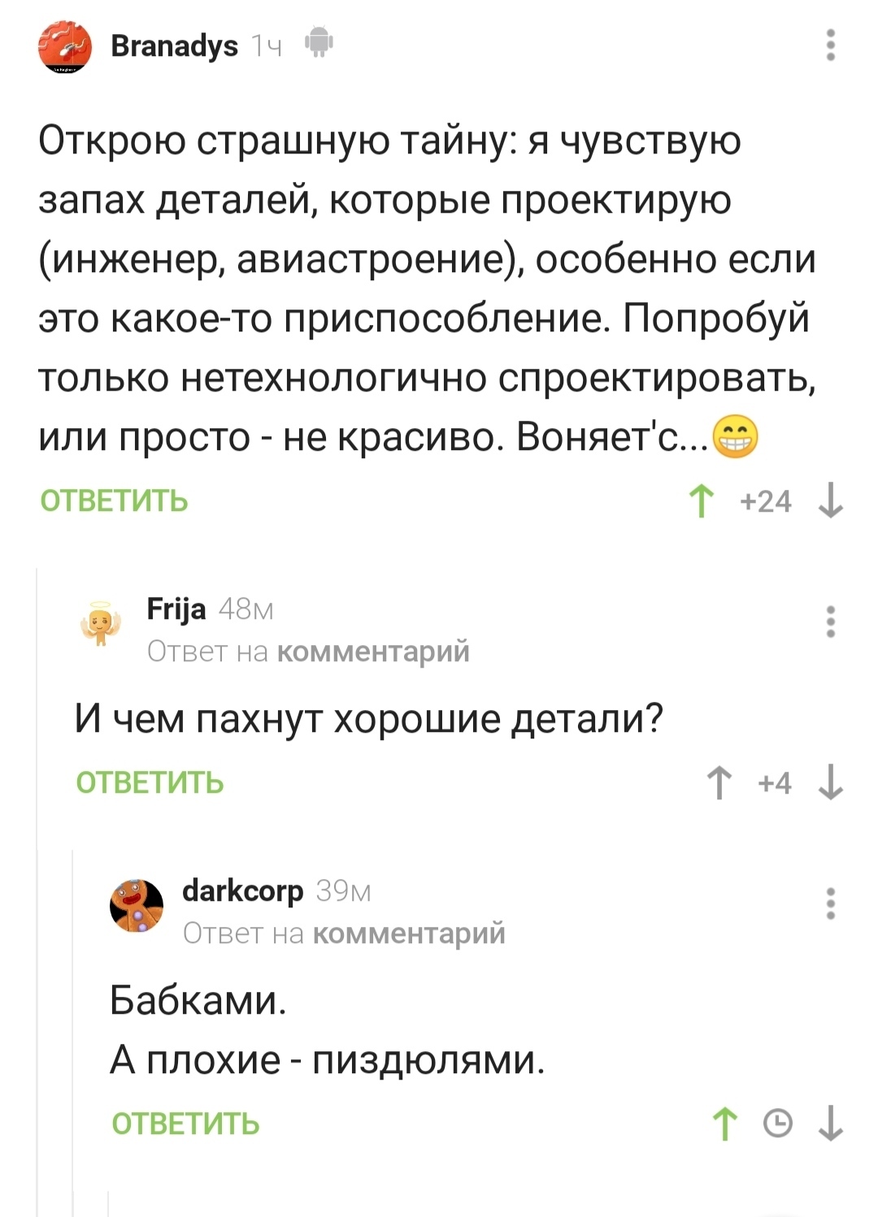Tap the clock icon on darkcorp comment
Image resolution: width=878 pixels, height=1217 pixels.
[778, 1124]
